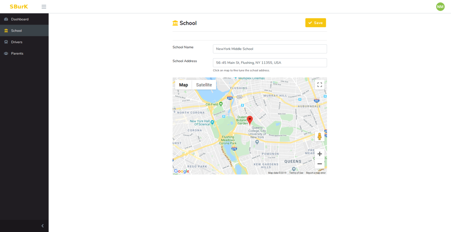Go to Drivers in the sidebar
Image resolution: width=451 pixels, height=232 pixels.
pyautogui.click(x=24, y=42)
